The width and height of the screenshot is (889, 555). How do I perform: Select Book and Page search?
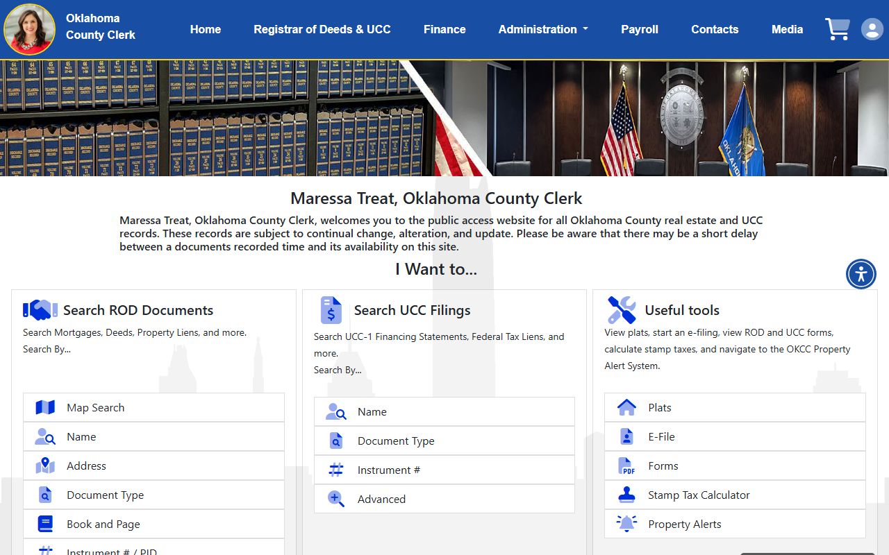(x=153, y=524)
